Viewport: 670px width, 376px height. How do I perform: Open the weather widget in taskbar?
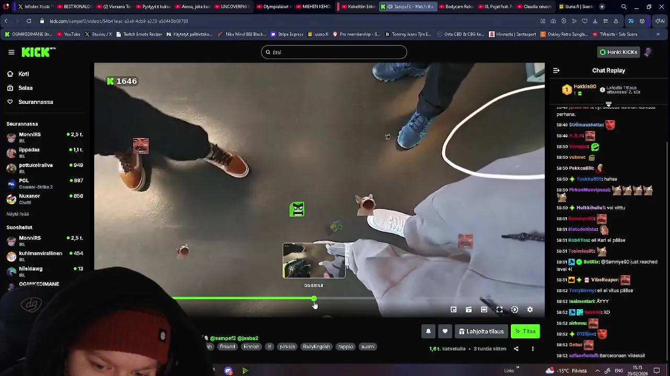click(565, 371)
